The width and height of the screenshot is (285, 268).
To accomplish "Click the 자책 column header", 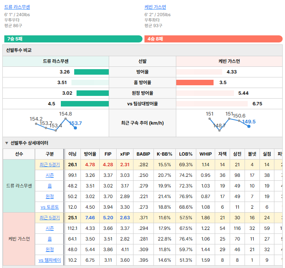I will point(223,154).
